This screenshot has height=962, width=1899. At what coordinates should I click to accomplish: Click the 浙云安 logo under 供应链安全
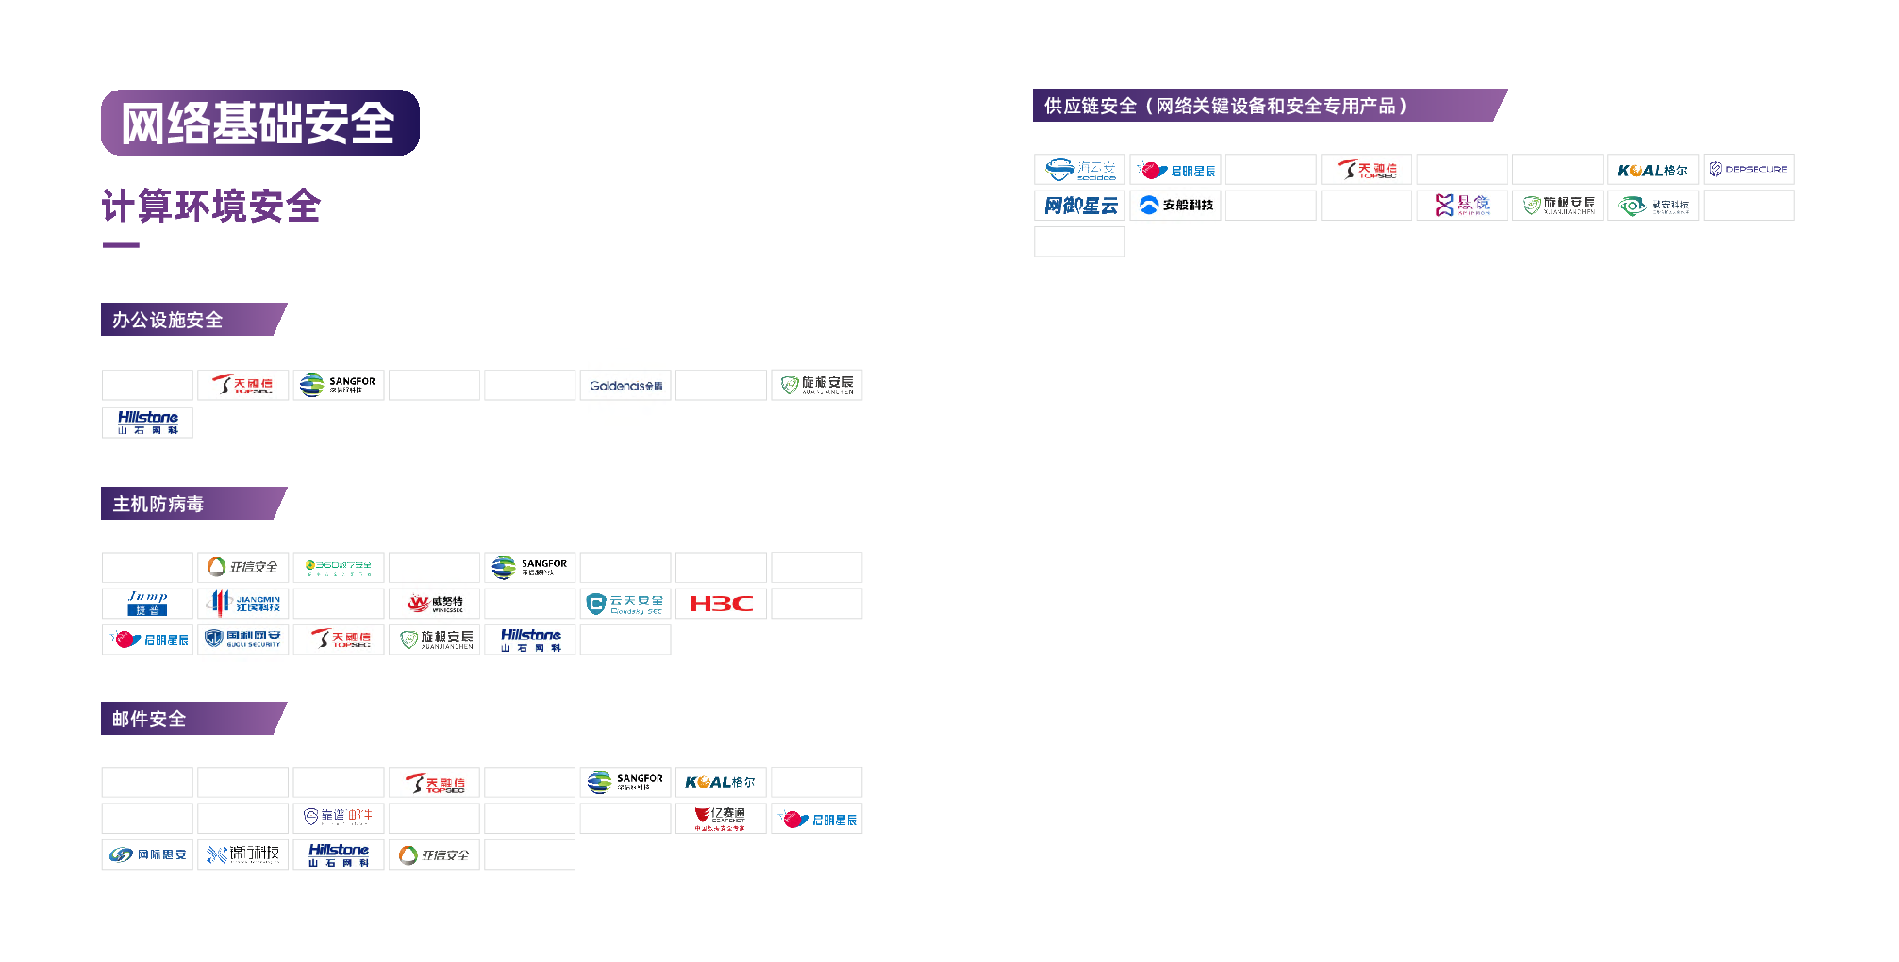[x=1079, y=170]
